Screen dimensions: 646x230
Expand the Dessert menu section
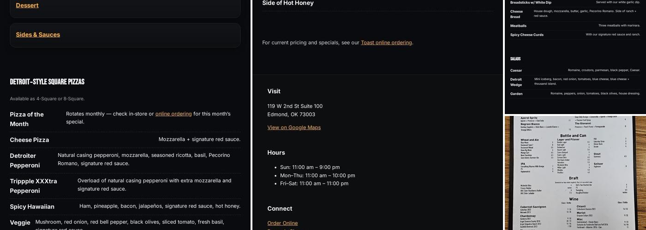point(27,6)
